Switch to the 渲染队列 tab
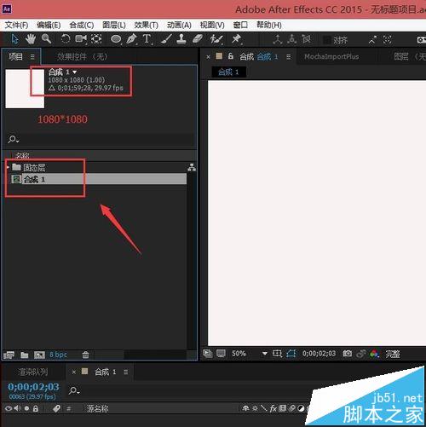This screenshot has width=426, height=427. (33, 372)
